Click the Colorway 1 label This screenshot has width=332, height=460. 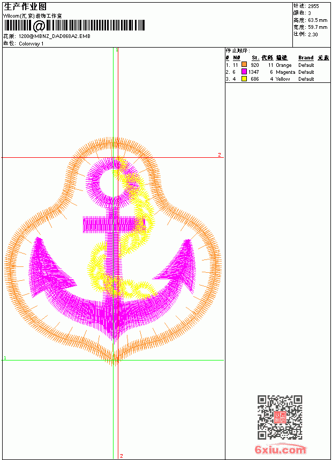pos(31,44)
